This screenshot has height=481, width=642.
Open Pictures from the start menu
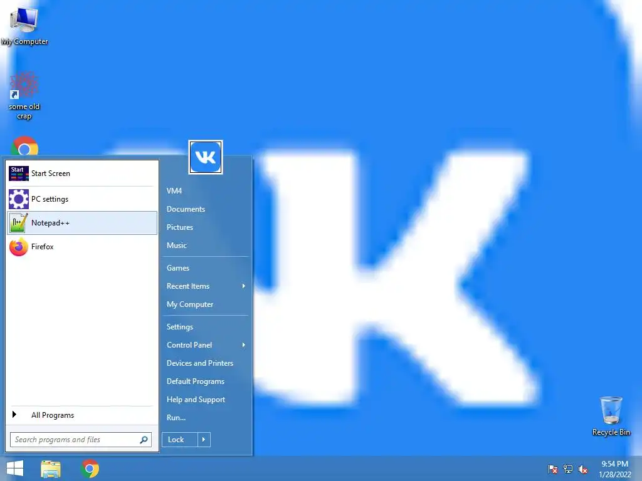[x=180, y=227]
